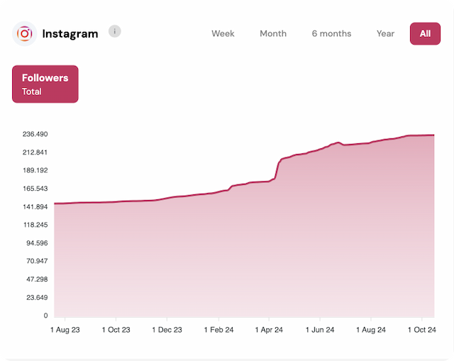The height and width of the screenshot is (361, 454).
Task: Click the 236.490 y-axis value
Action: 35,134
